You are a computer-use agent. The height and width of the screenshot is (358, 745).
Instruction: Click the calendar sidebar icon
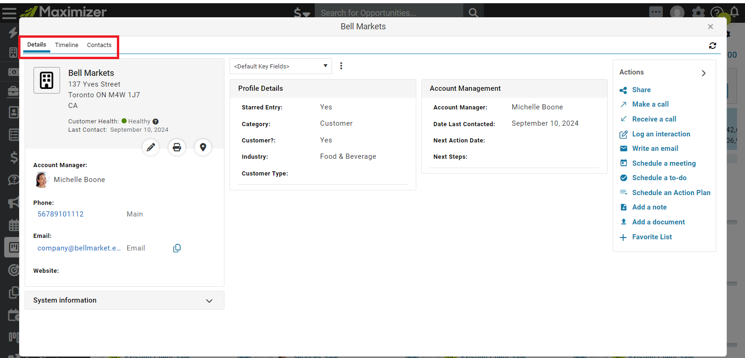pos(14,225)
